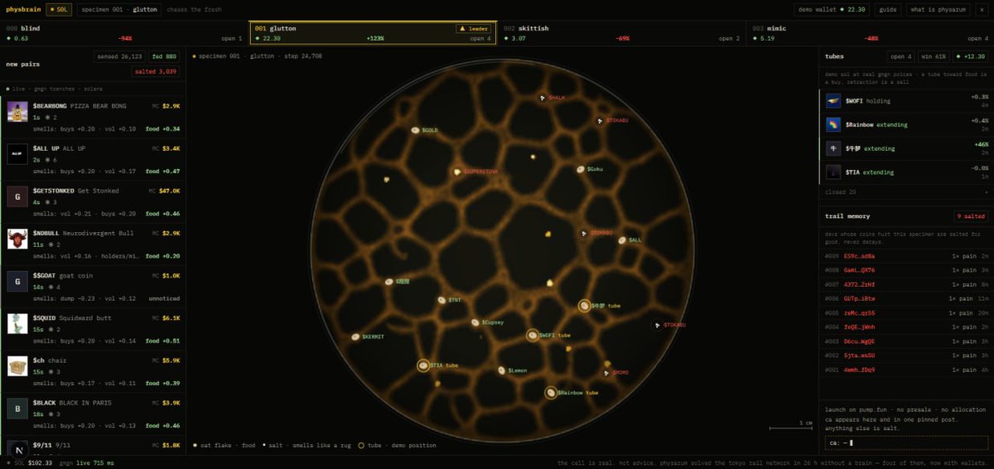The width and height of the screenshot is (994, 469).
Task: Select the $Cupsey oat flake marker
Action: pyautogui.click(x=475, y=322)
